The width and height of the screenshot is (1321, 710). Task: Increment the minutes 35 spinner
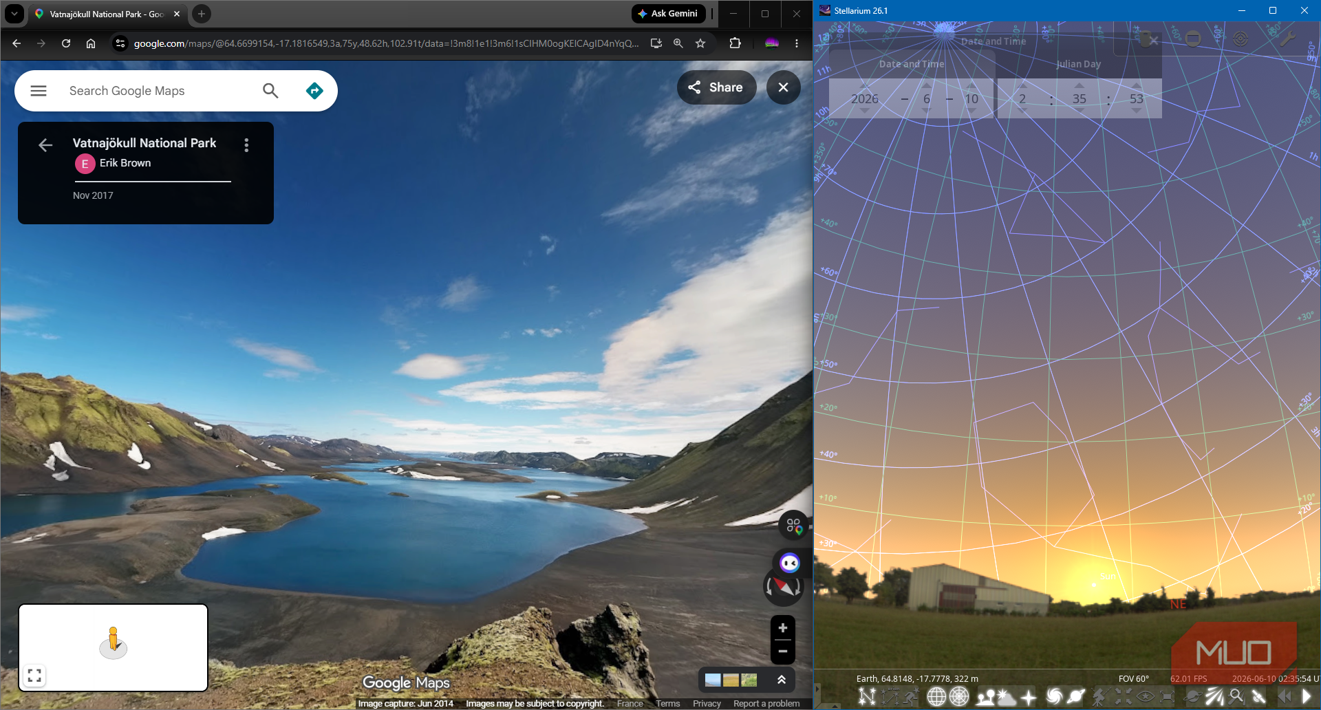click(x=1080, y=85)
